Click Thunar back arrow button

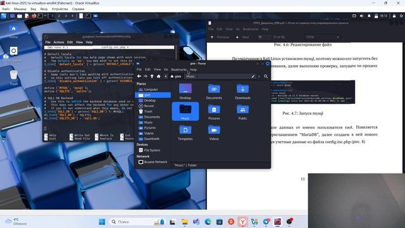point(139,76)
